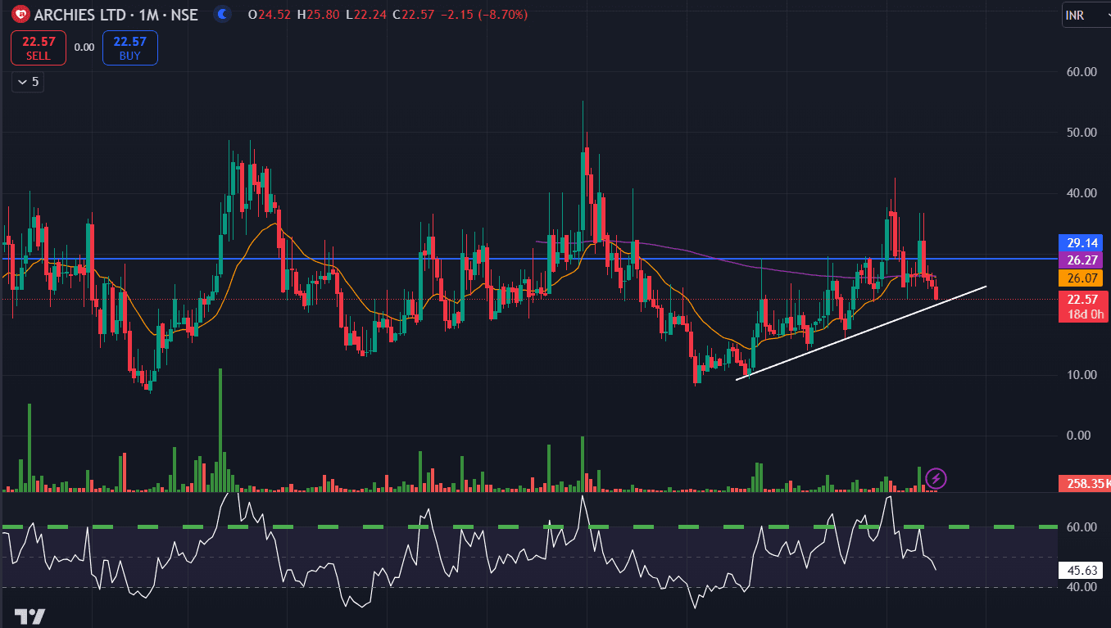Screen dimensions: 1111x628
Task: Click the Archies Ltd heart logo icon
Action: 22,15
